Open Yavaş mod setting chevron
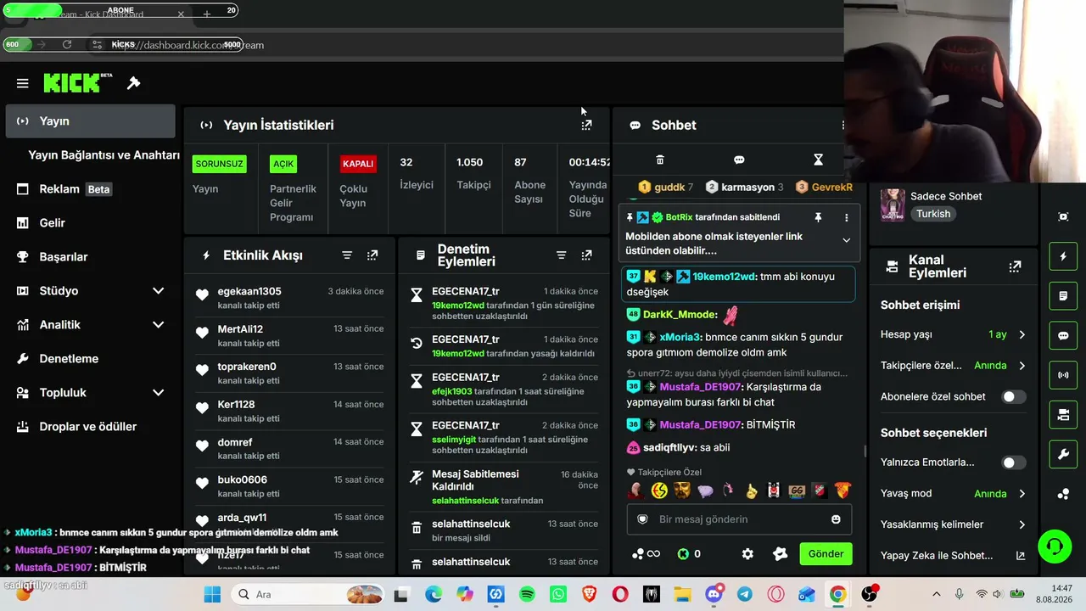The width and height of the screenshot is (1086, 611). 1022,494
